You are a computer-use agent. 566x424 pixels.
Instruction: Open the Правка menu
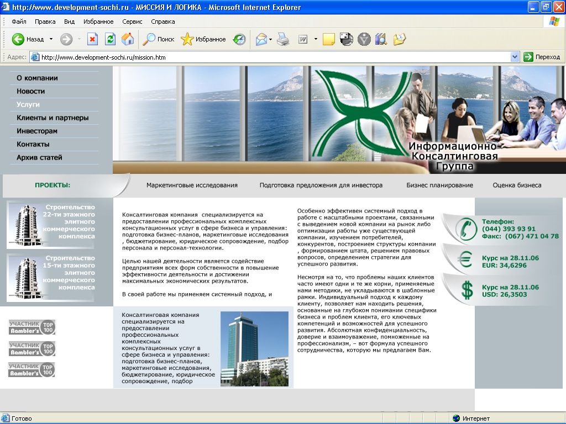(44, 21)
